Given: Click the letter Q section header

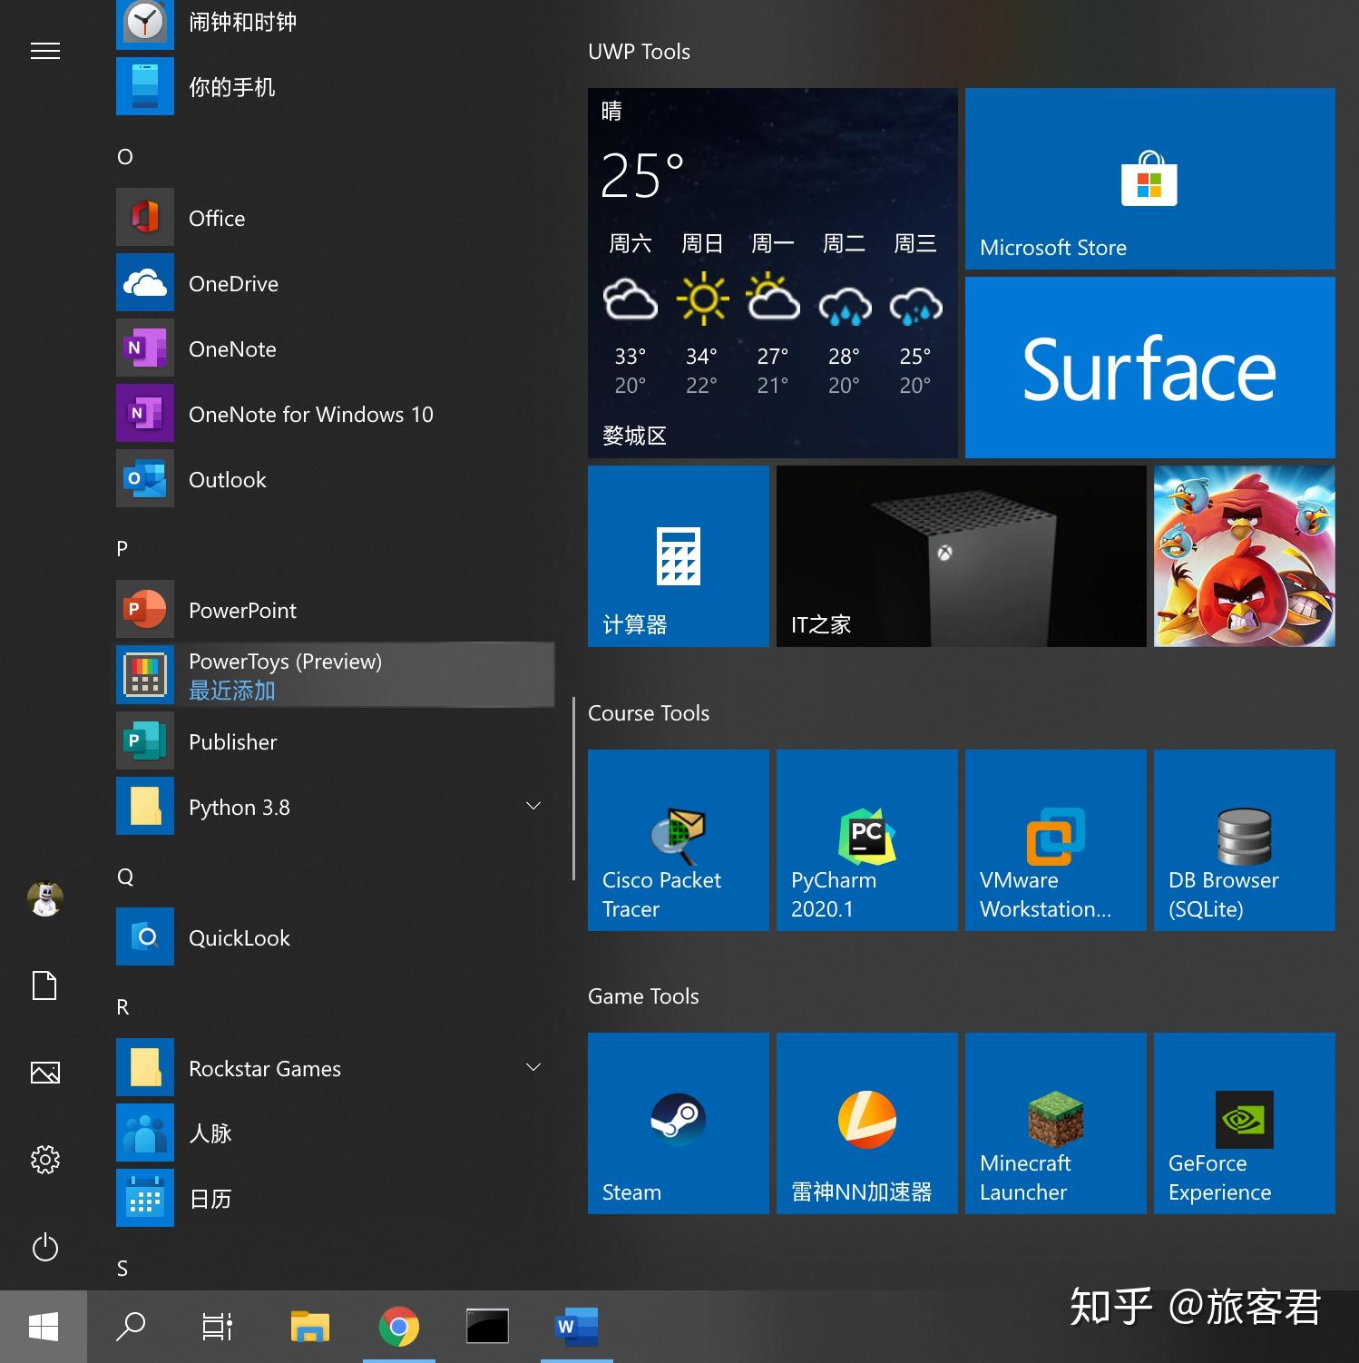Looking at the screenshot, I should [x=125, y=877].
